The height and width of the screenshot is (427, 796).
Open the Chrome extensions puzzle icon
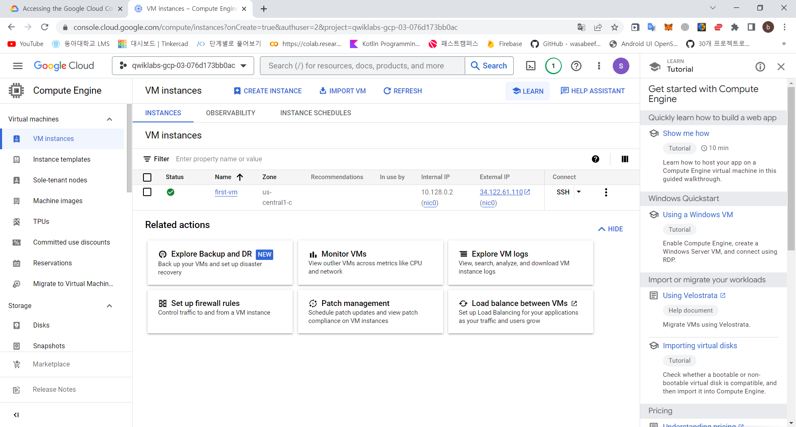pos(735,27)
